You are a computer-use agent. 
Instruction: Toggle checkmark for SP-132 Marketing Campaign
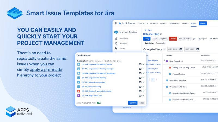point(144,82)
